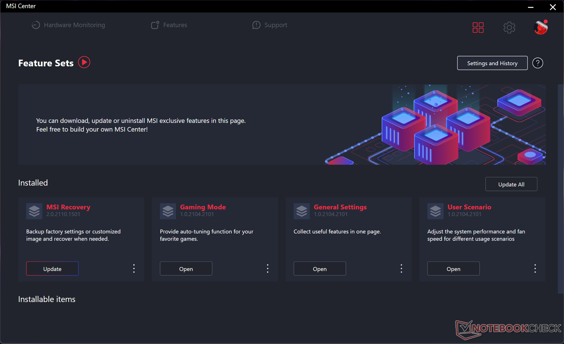Expand General Settings more options menu
This screenshot has width=564, height=344.
(401, 269)
